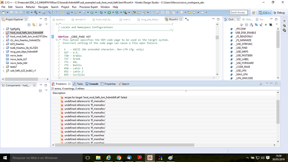Click the Windows Start button

5,158
